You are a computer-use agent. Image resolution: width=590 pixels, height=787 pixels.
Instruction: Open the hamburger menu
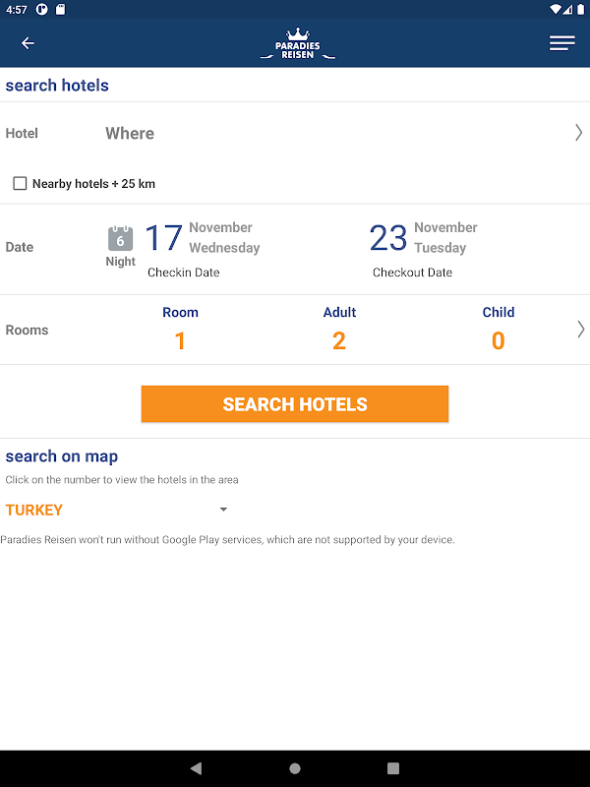tap(561, 43)
